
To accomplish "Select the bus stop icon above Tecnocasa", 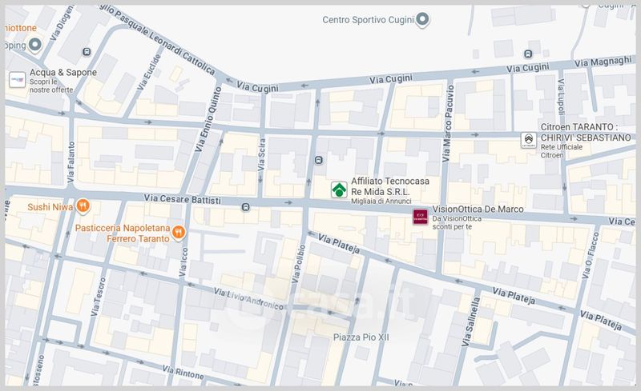I will [x=319, y=159].
